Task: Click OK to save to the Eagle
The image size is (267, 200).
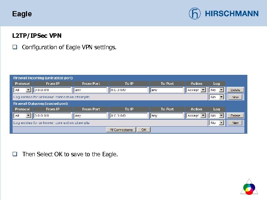Action: pos(144,130)
